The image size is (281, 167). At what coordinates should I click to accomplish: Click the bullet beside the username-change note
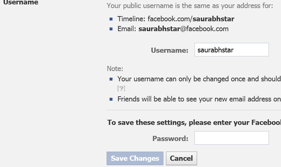(x=111, y=79)
